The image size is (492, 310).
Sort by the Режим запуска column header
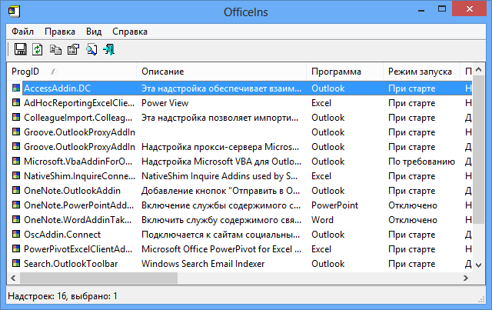tap(422, 72)
